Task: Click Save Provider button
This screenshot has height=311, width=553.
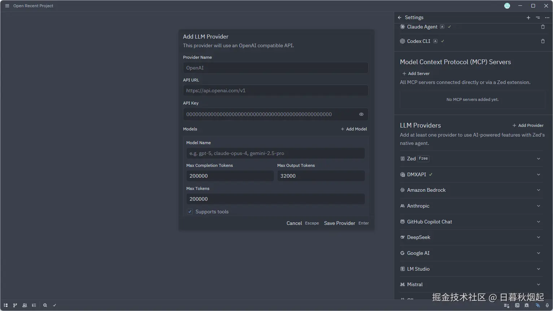Action: [x=346, y=223]
